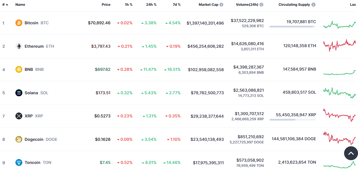Viewport: 358px width, 170px height.
Task: Click the XRP logo icon
Action: coord(19,116)
